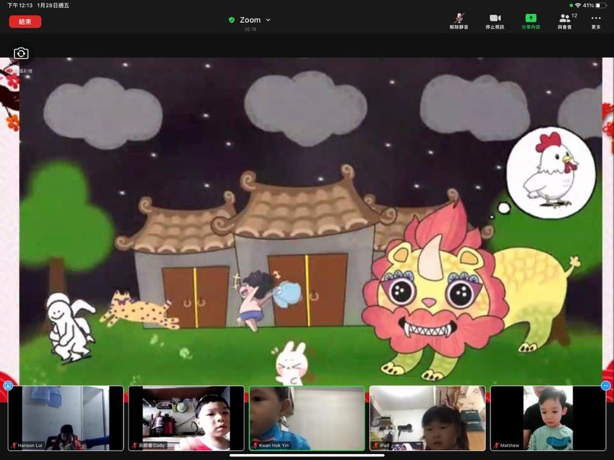Collapse thumbnail strip with blue minus button
Viewport: 614px width, 460px height.
605,386
